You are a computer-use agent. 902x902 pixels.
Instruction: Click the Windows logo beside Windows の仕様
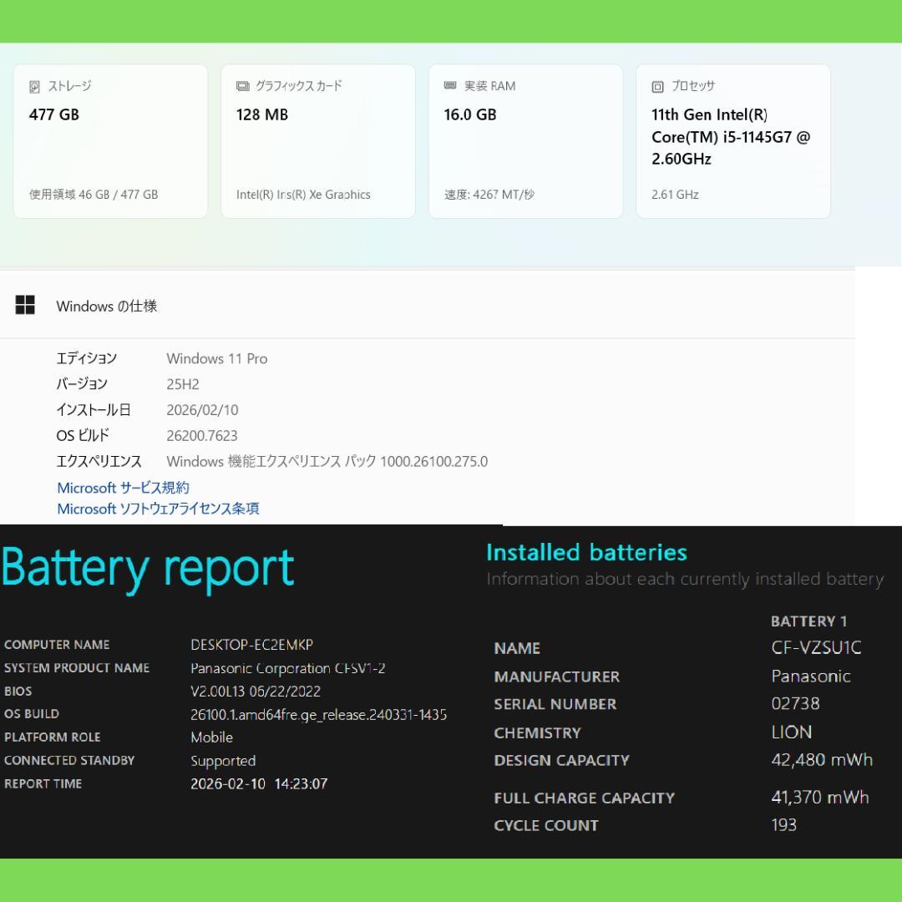pyautogui.click(x=25, y=305)
